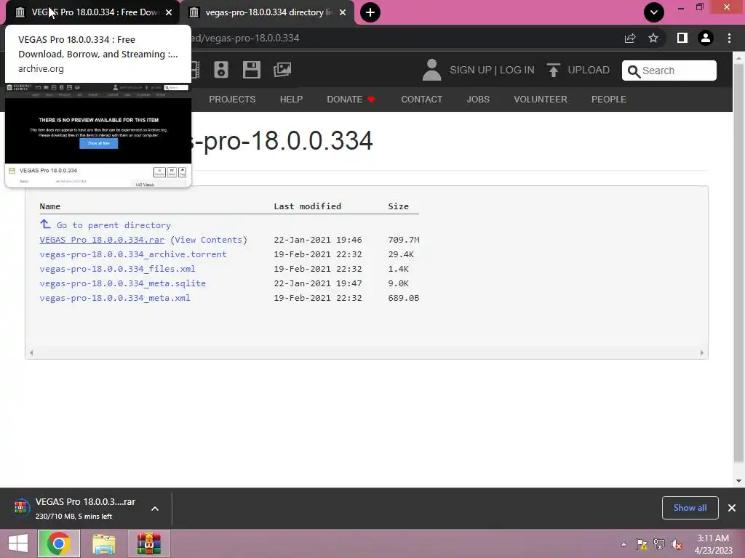Click the tab preview thumbnail image
The image size is (745, 558).
pos(98,135)
